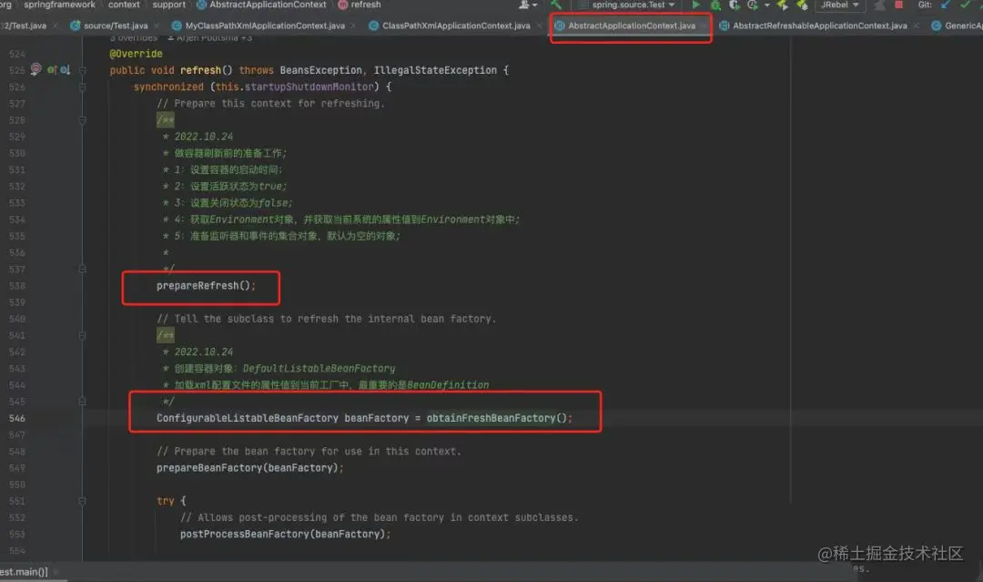This screenshot has width=983, height=582.
Task: Collapse try block fold at line 551
Action: [82, 501]
